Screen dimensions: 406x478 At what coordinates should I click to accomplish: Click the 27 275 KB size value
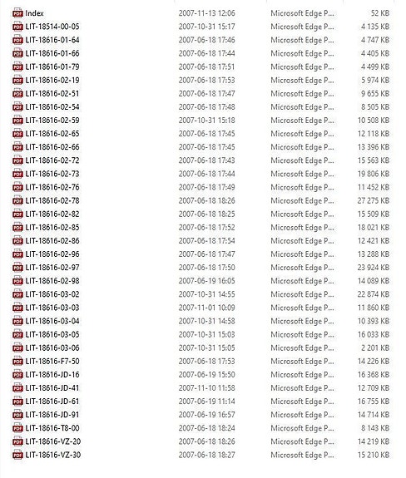click(374, 200)
